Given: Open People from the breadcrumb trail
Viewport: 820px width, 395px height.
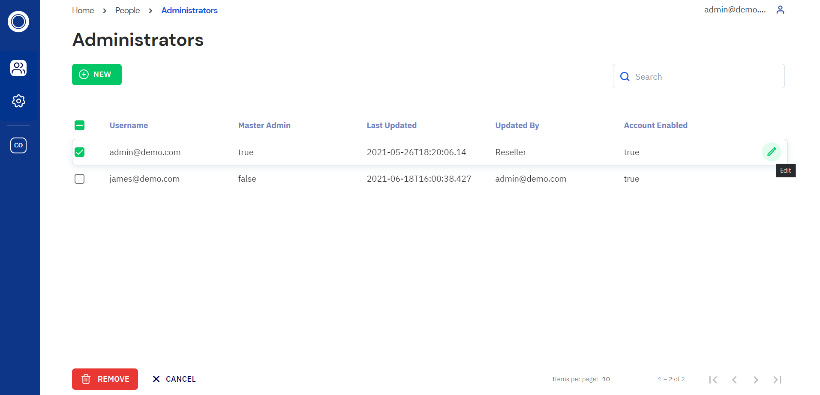Looking at the screenshot, I should tap(127, 10).
